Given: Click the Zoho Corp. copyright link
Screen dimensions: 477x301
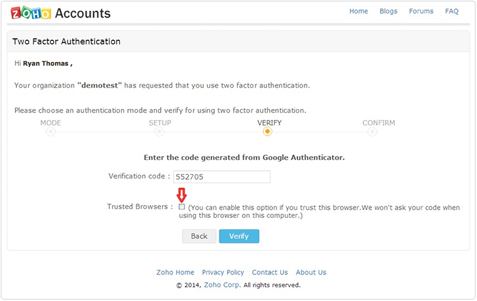Looking at the screenshot, I should pyautogui.click(x=222, y=285).
